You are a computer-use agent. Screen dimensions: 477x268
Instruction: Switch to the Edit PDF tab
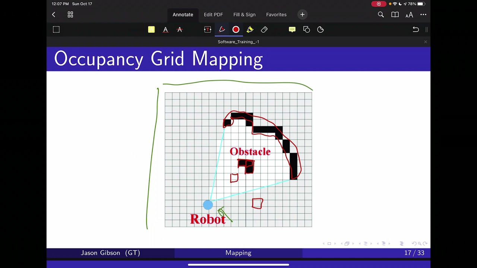pyautogui.click(x=213, y=15)
